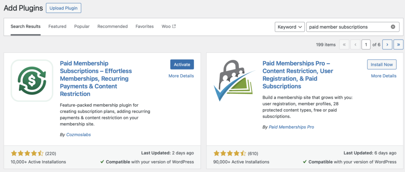Jump to the last results page arrow

point(398,45)
